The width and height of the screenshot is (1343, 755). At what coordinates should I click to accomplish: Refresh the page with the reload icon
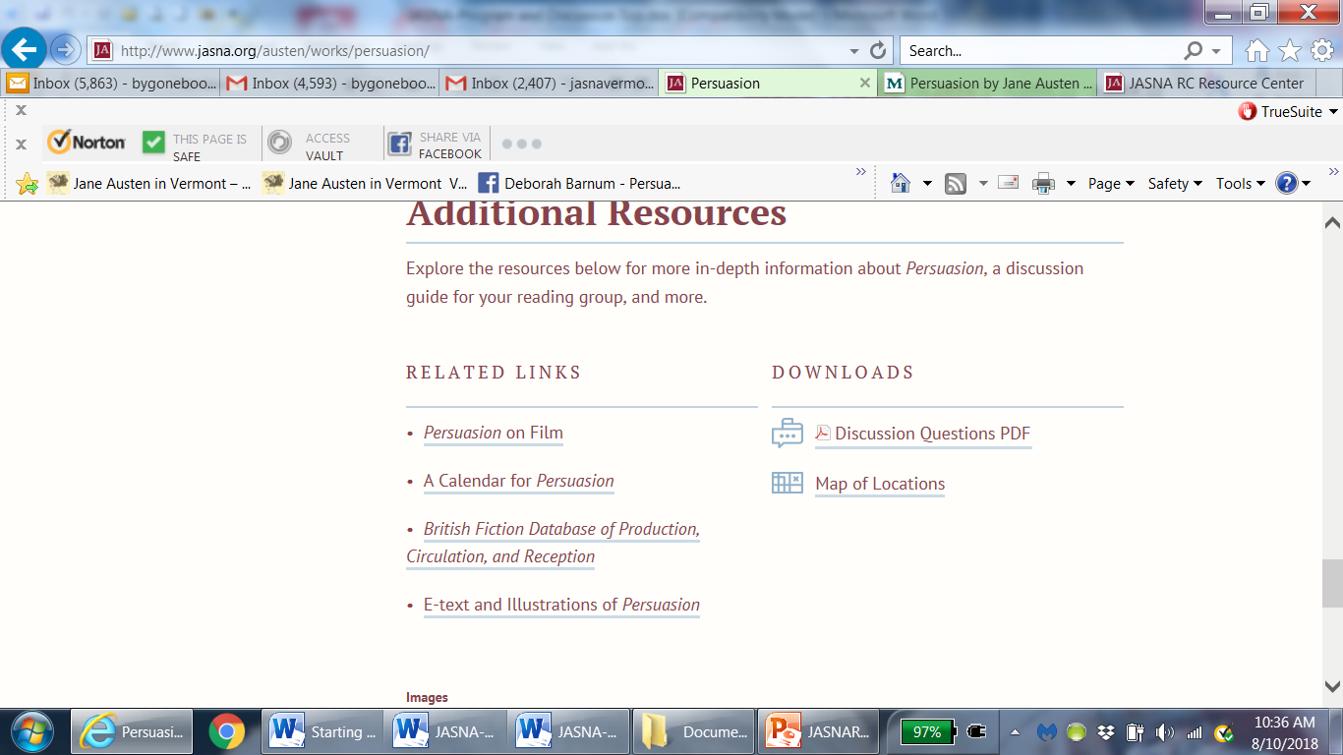[x=878, y=51]
